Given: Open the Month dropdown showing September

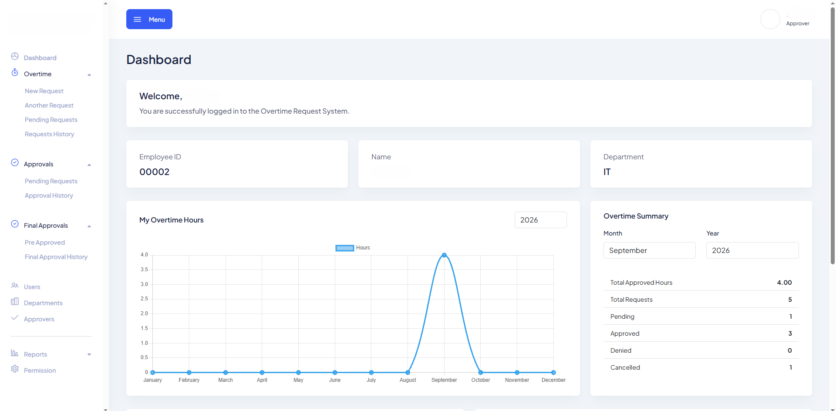Looking at the screenshot, I should click(x=649, y=250).
